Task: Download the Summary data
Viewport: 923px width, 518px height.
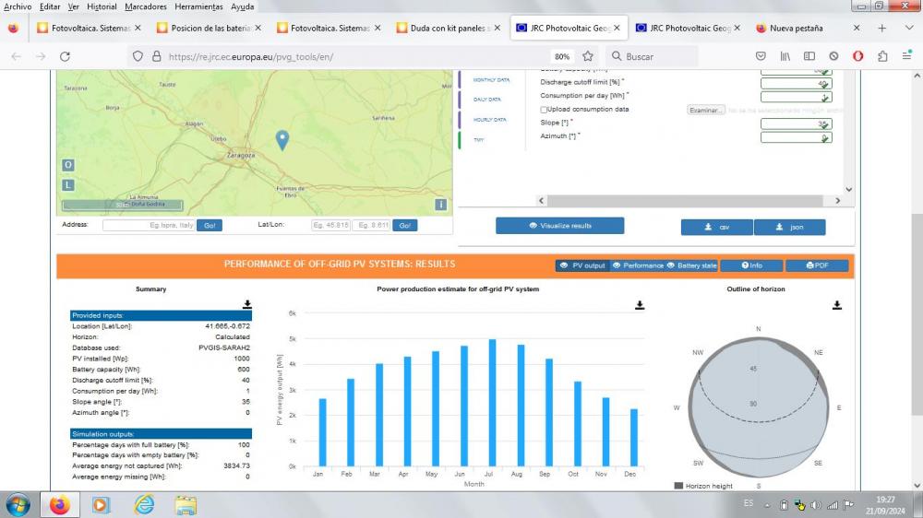Action: pos(247,304)
